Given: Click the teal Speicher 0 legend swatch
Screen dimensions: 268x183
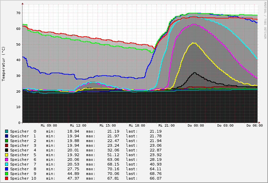Looking at the screenshot, I should pyautogui.click(x=6, y=131).
